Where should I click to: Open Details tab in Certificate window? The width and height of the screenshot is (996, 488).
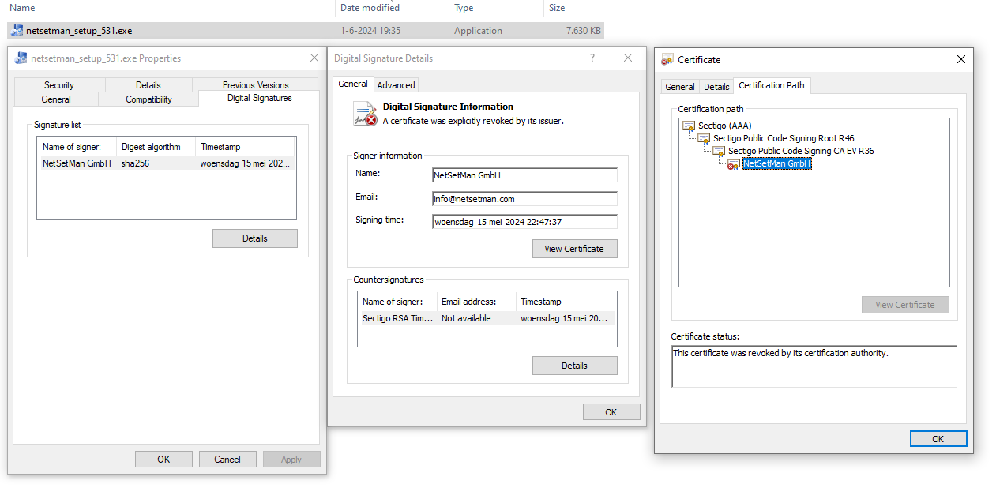[716, 87]
